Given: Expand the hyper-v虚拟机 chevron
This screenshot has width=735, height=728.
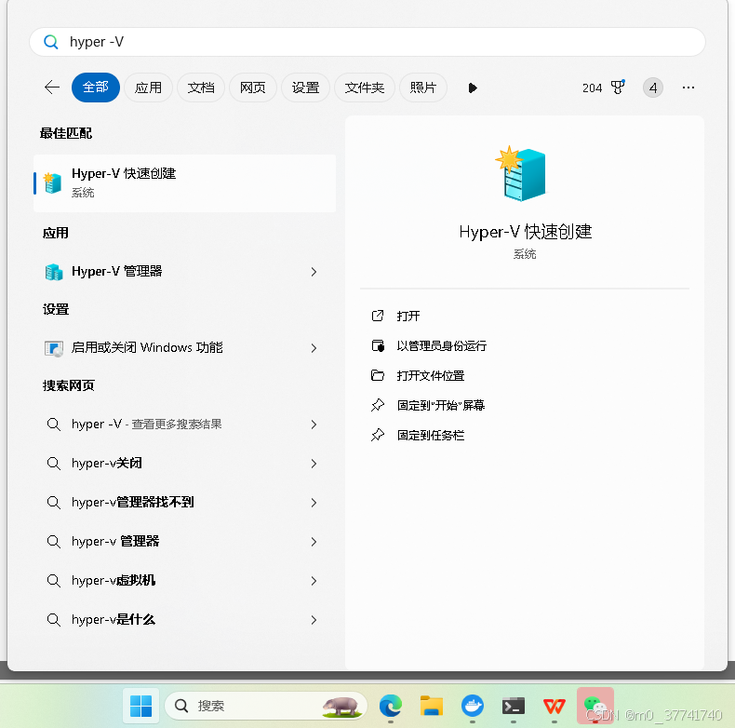Looking at the screenshot, I should (x=314, y=581).
